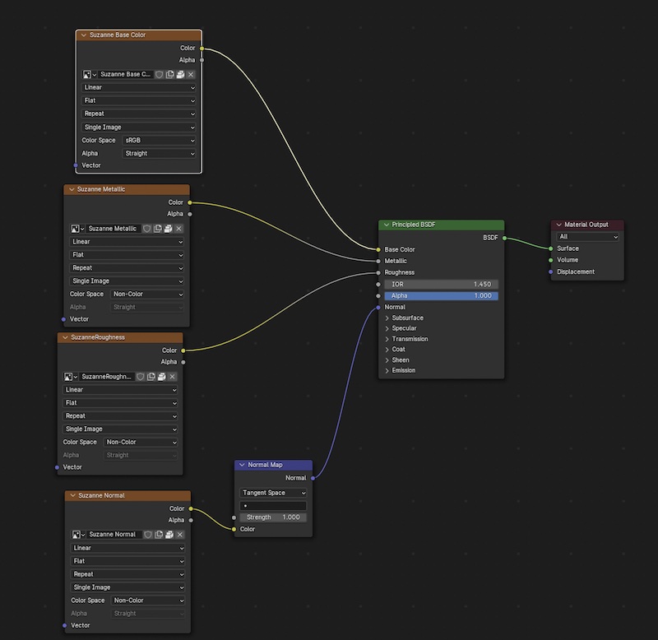Open image browser in Suzanne Metallic node
The image size is (658, 640).
[77, 229]
